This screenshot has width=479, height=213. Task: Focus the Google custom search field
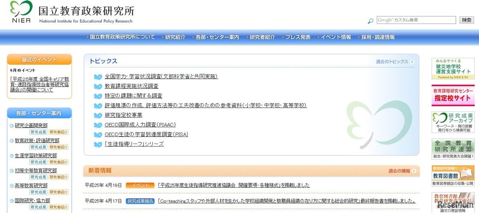tap(416, 20)
